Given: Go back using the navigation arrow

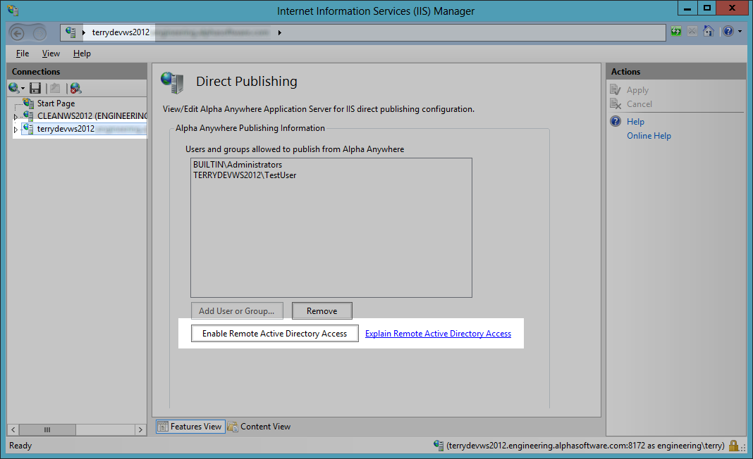Looking at the screenshot, I should 18,33.
